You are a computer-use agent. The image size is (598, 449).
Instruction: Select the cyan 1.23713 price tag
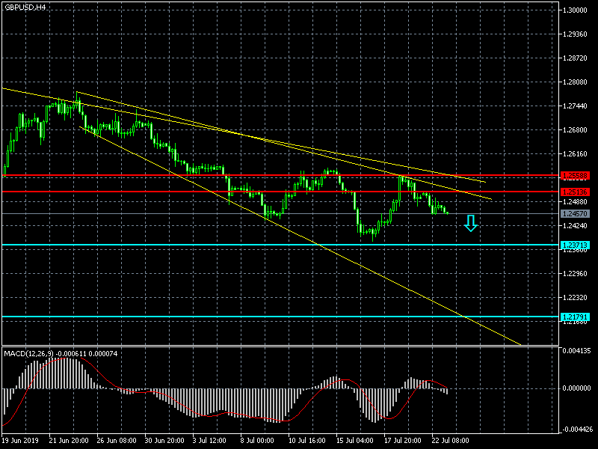point(576,245)
